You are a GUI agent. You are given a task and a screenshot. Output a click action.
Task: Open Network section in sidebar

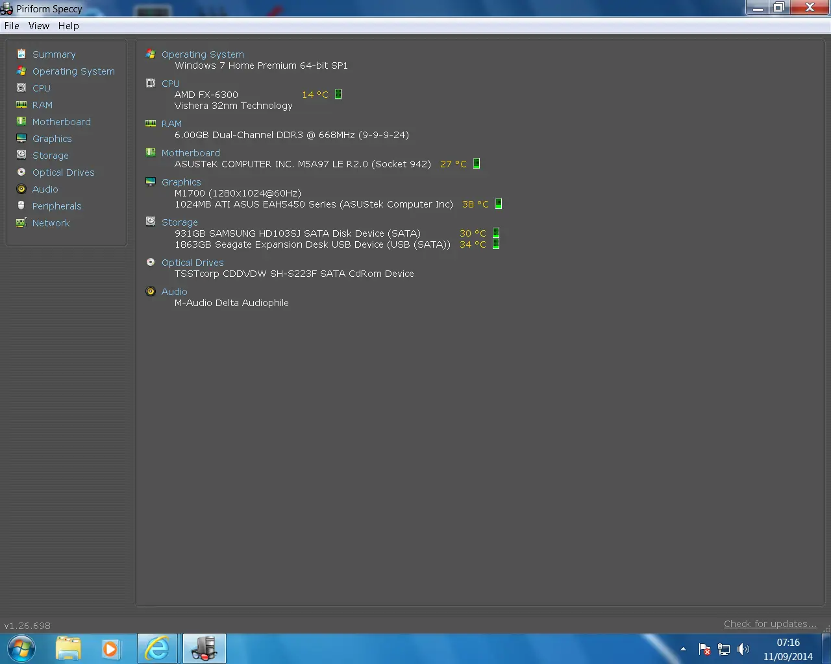tap(51, 223)
